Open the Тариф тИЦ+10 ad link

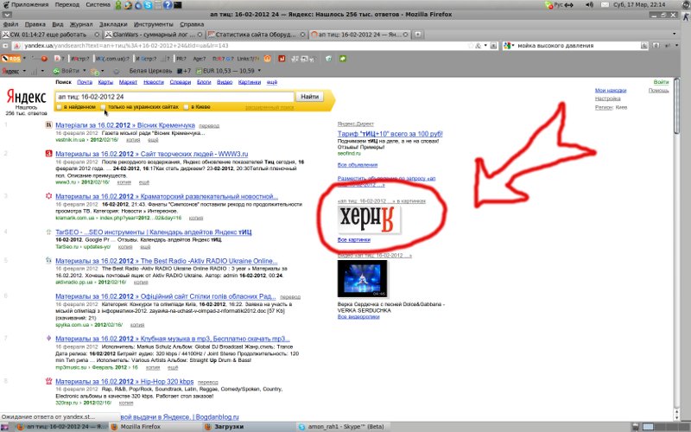[390, 134]
